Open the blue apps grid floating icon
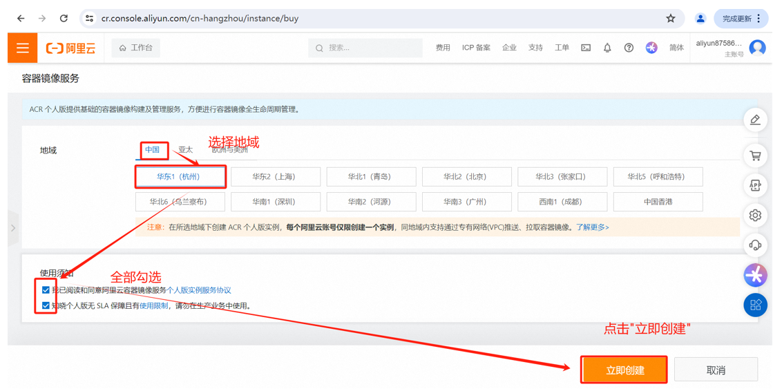773x389 pixels. coord(755,305)
